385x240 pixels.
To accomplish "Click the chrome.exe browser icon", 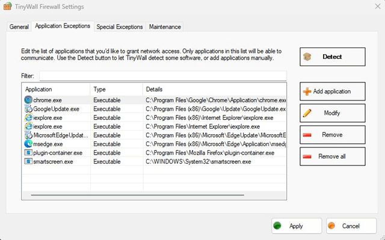I will (x=28, y=100).
